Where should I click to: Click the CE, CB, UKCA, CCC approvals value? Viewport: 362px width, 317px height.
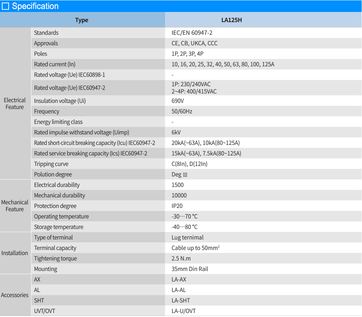[x=194, y=43]
